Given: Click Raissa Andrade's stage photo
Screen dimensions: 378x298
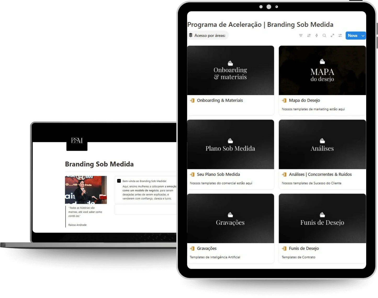Looking at the screenshot, I should [86, 190].
